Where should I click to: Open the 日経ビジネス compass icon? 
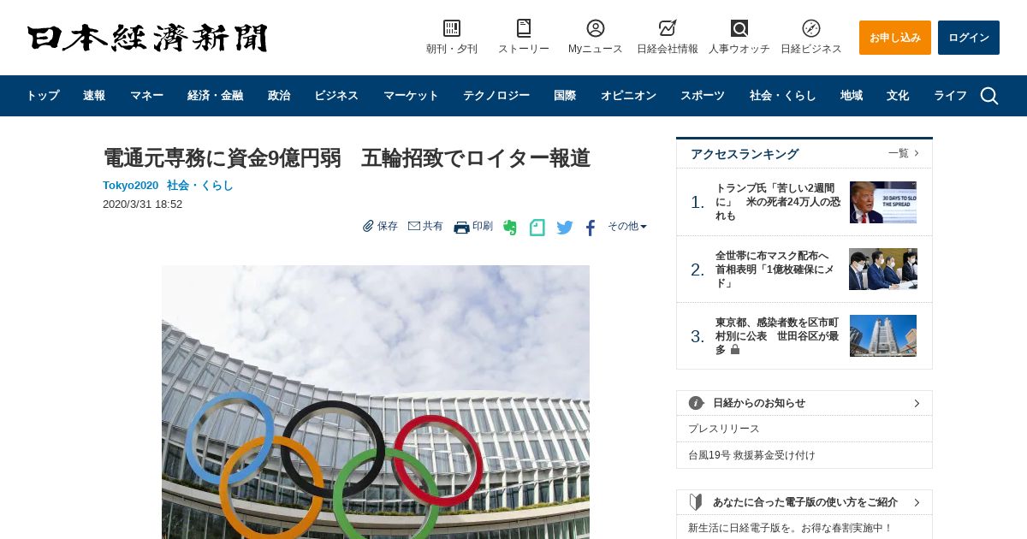(x=811, y=28)
